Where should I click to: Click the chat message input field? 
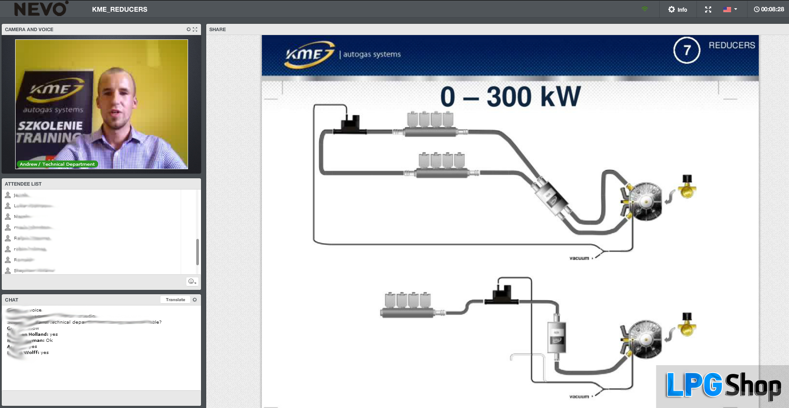[x=101, y=398]
